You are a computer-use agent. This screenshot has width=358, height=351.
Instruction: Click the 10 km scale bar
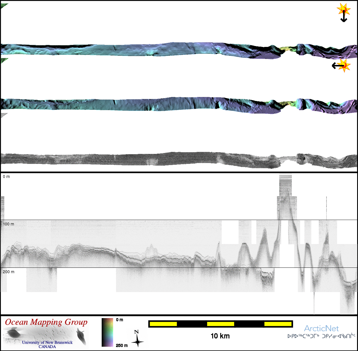[x=220, y=324]
